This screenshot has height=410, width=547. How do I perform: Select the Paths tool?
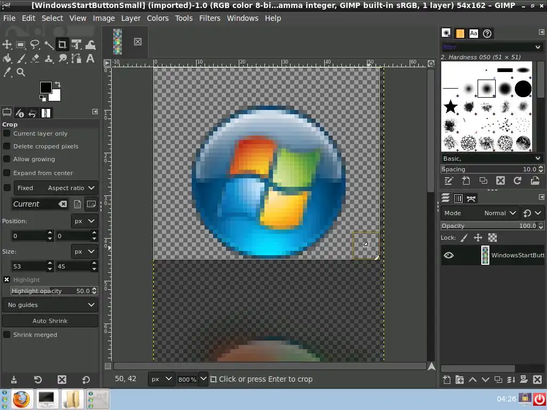[76, 58]
